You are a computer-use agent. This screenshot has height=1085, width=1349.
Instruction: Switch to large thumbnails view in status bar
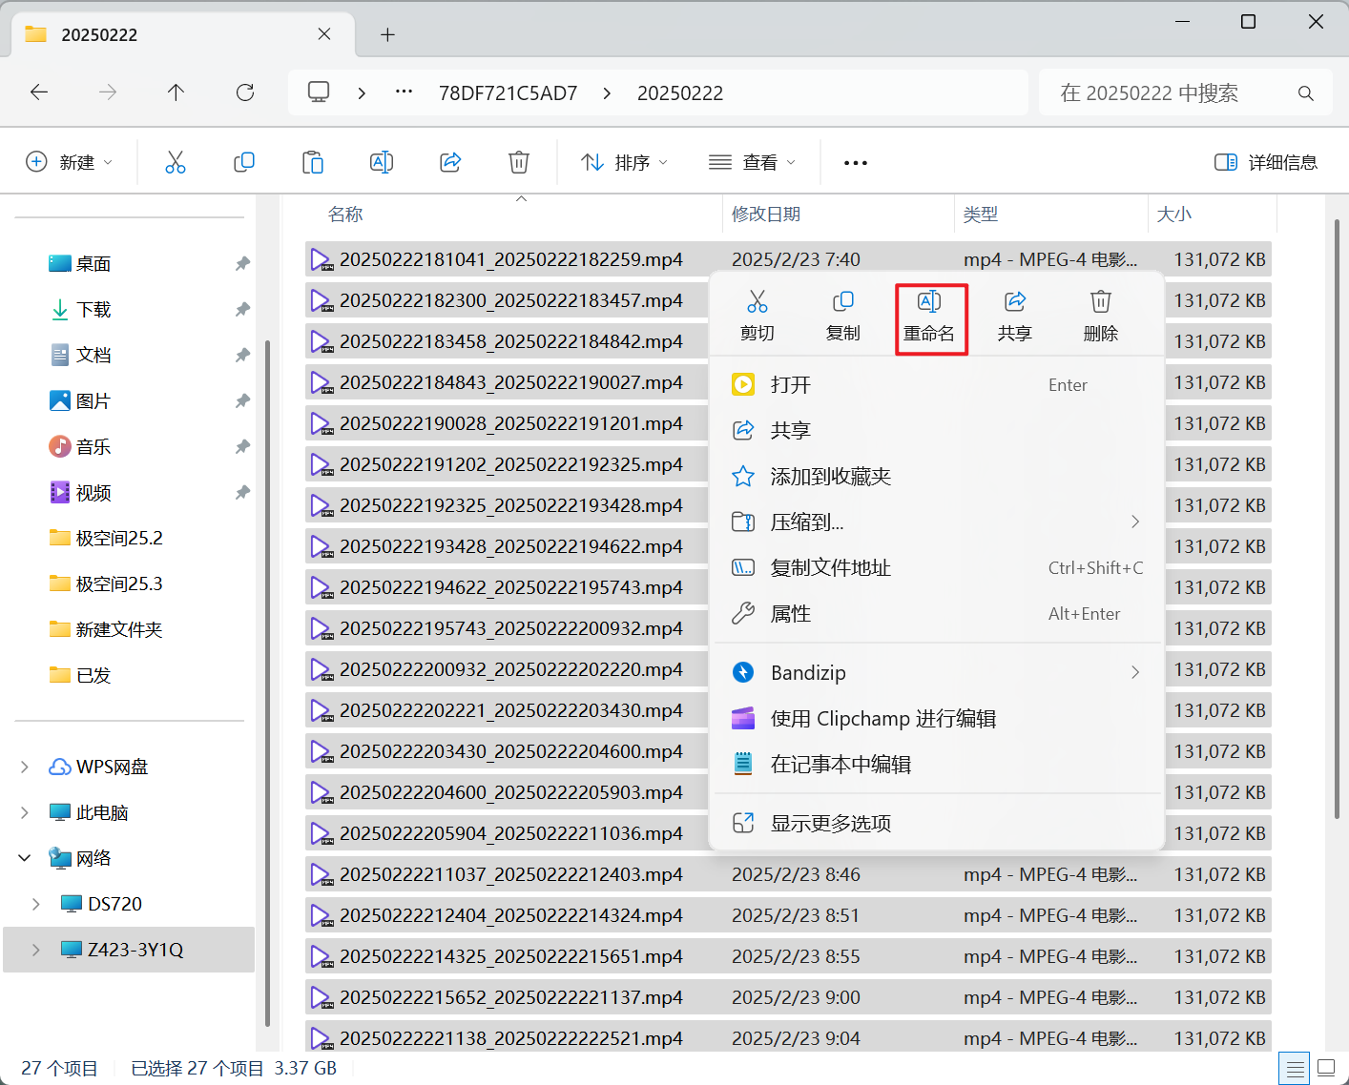coord(1326,1069)
